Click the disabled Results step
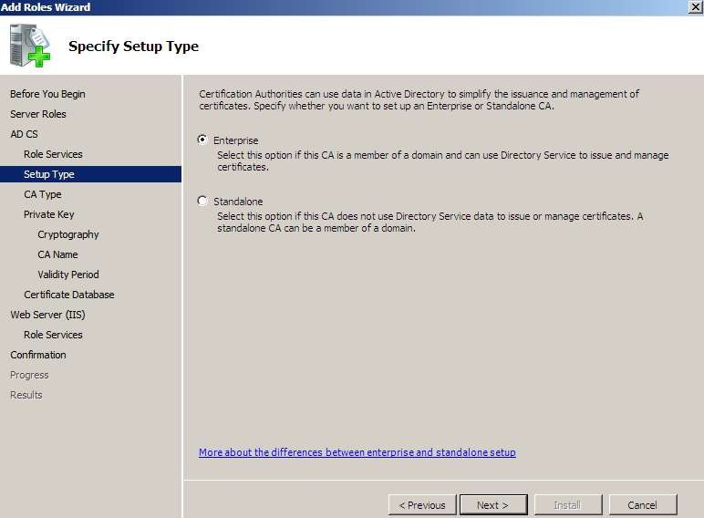The image size is (704, 518). coord(26,395)
